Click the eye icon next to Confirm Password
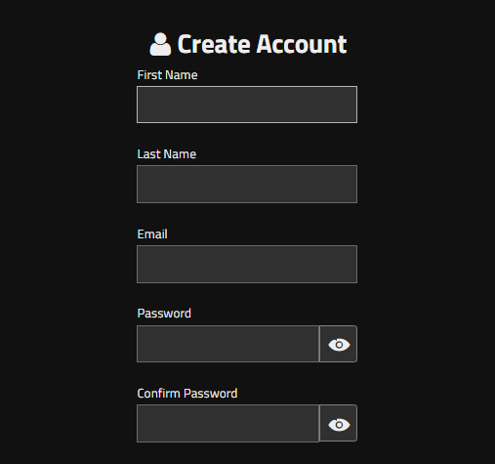This screenshot has width=495, height=464. coord(339,424)
